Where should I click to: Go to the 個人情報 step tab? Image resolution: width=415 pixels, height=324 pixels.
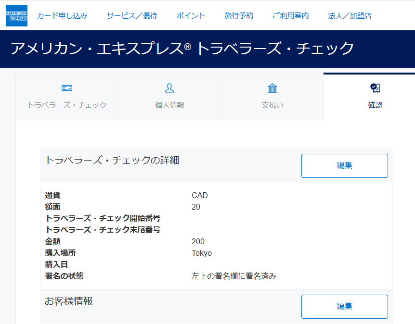tap(169, 97)
